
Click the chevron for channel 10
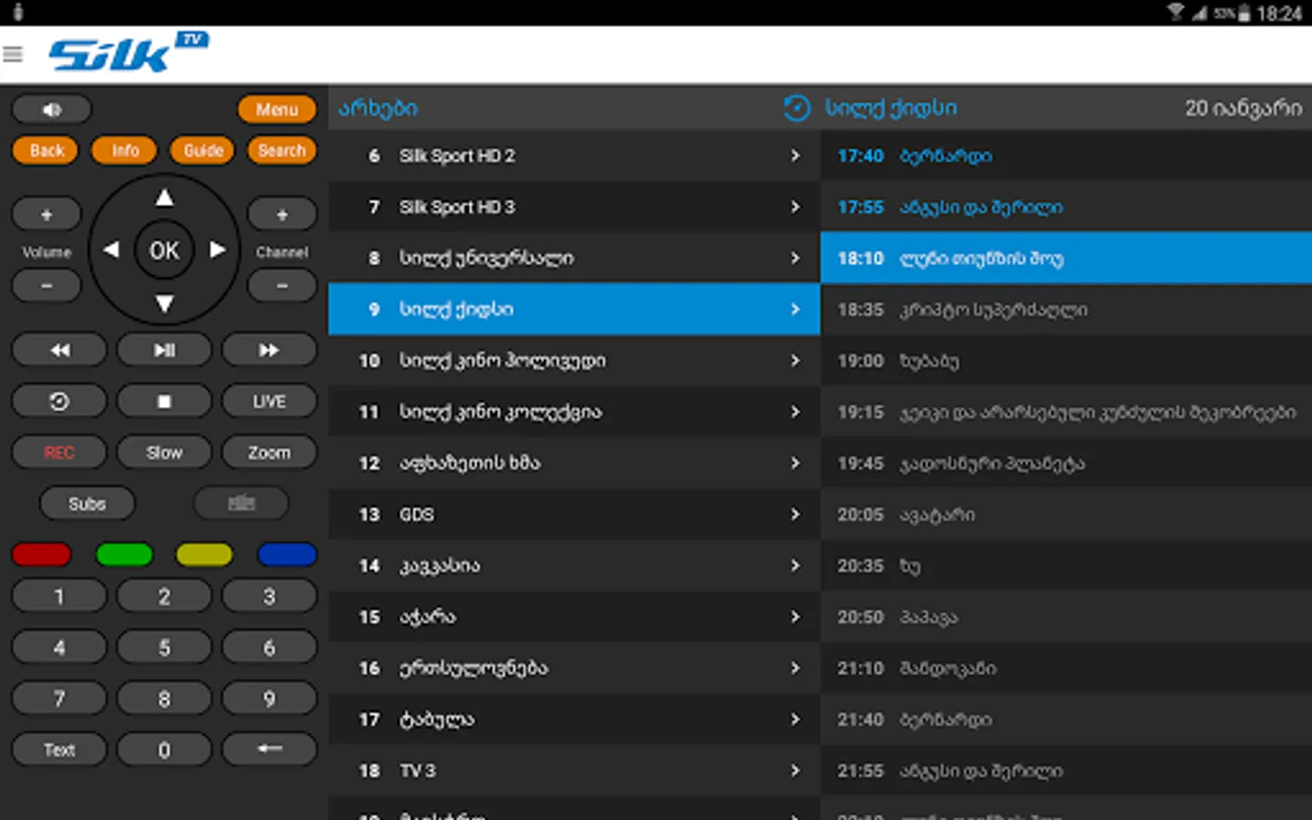795,361
